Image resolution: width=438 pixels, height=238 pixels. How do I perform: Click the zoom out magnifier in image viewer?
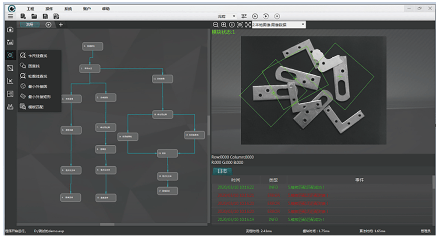216,25
